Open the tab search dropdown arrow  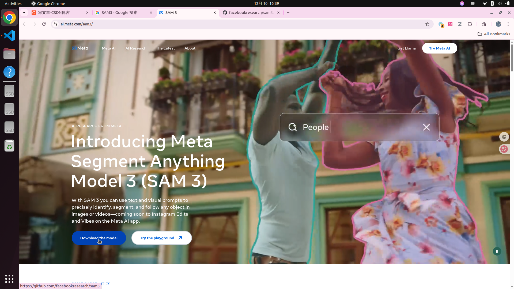(24, 13)
